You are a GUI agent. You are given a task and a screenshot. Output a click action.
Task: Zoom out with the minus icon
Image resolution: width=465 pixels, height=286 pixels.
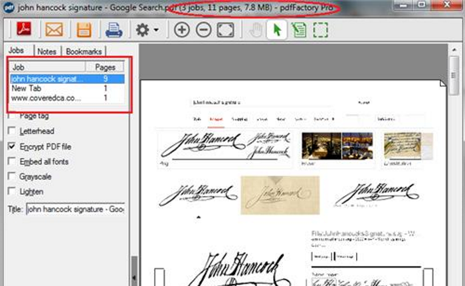[204, 30]
